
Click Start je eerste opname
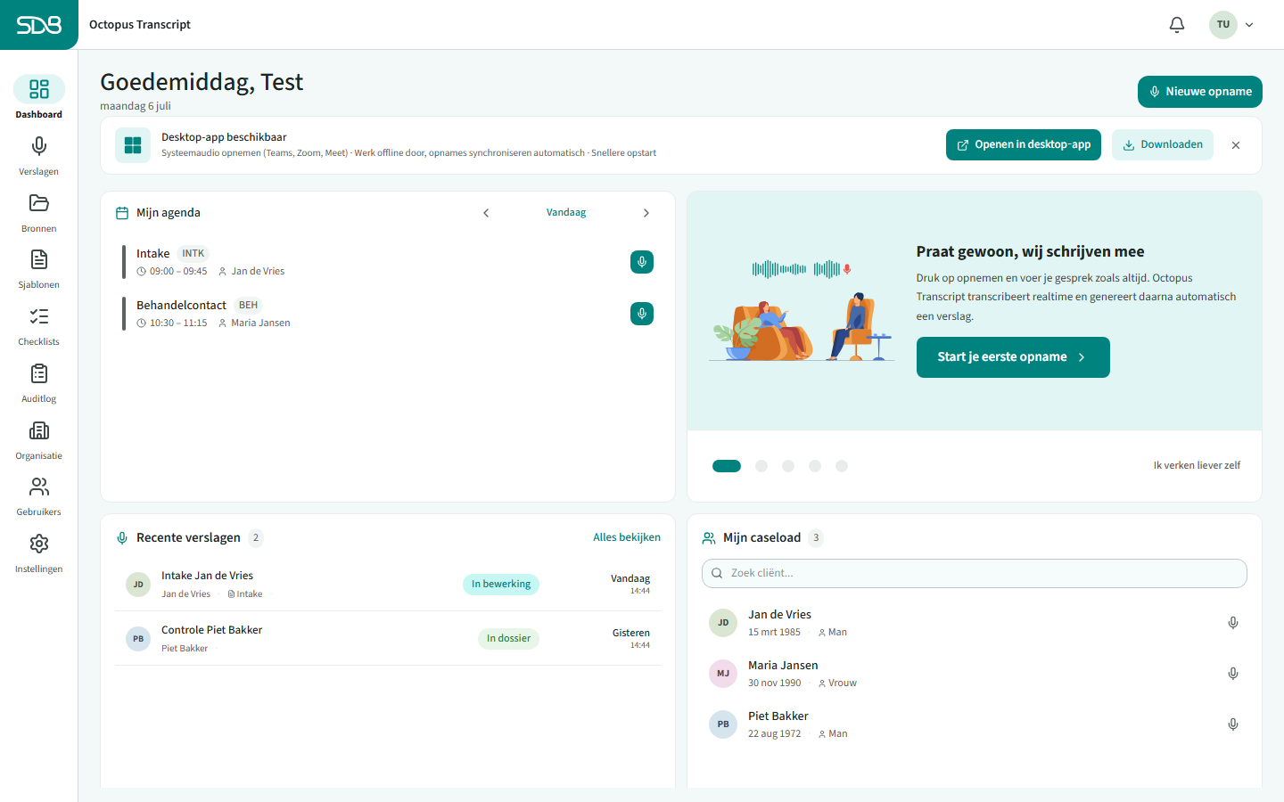pos(1013,357)
